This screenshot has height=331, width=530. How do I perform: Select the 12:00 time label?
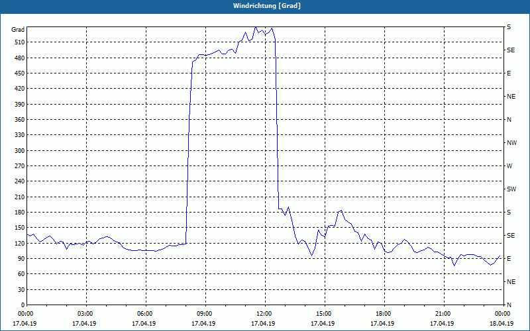pyautogui.click(x=264, y=314)
